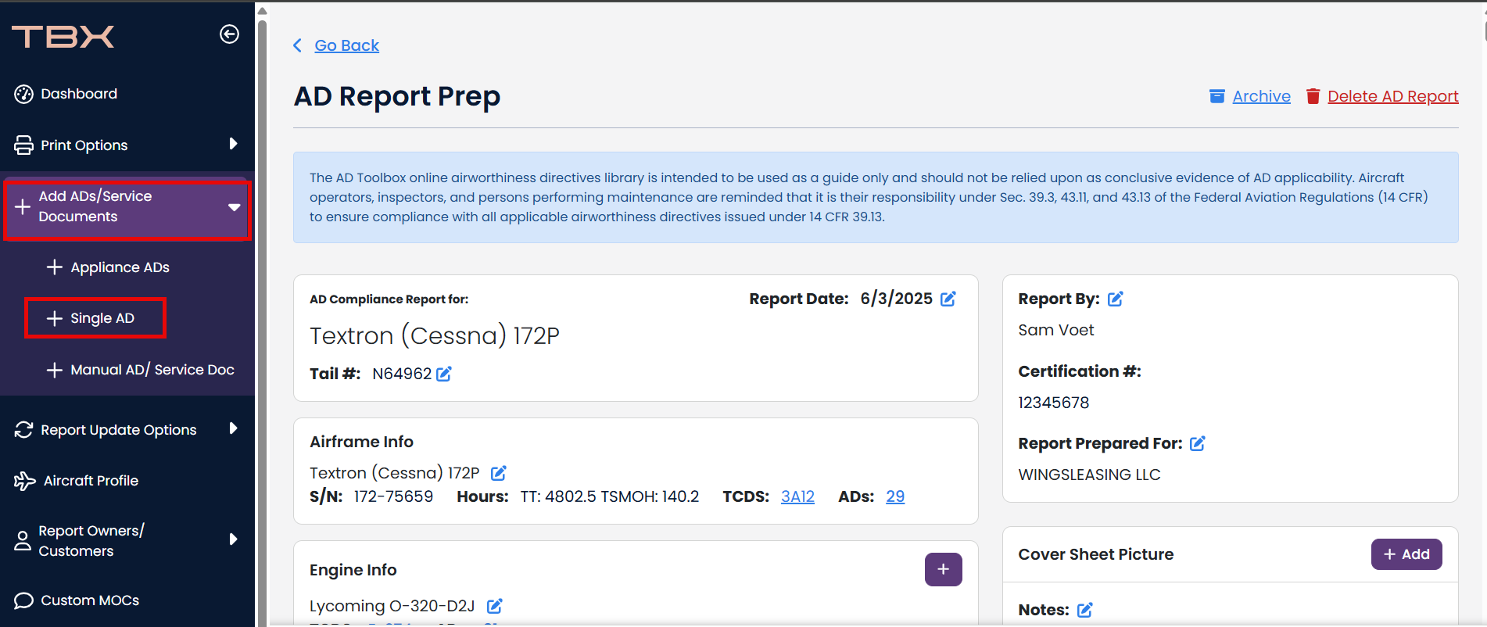Edit the airframe Textron 172P pencil icon

pyautogui.click(x=499, y=473)
